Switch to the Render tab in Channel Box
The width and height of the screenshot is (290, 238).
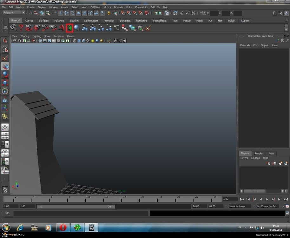[x=259, y=153]
